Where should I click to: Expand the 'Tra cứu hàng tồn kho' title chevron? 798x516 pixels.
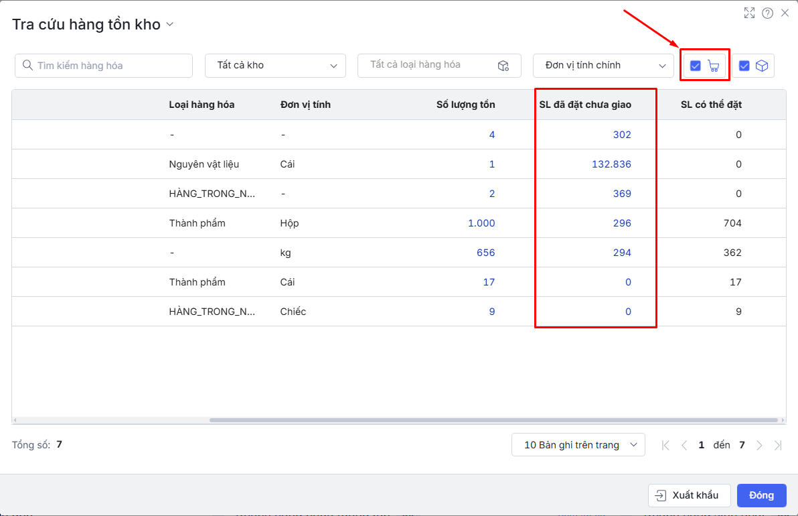click(169, 25)
